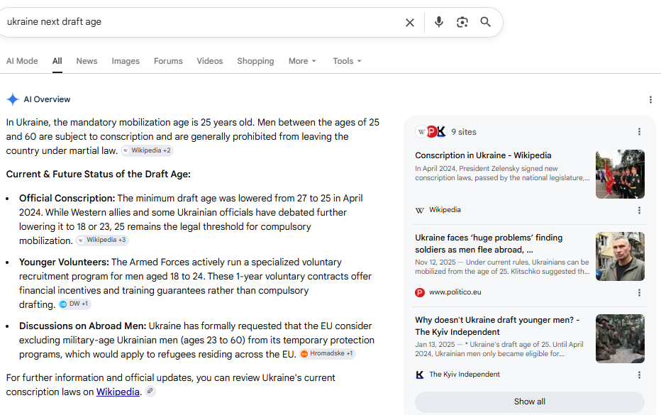Open 'Conscription in Ukraine - Wikipedia' result

[483, 155]
